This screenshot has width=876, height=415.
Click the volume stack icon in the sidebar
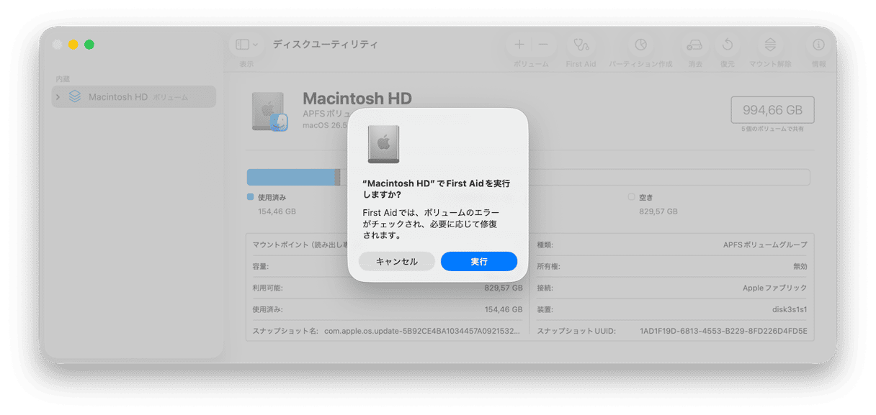click(x=75, y=96)
